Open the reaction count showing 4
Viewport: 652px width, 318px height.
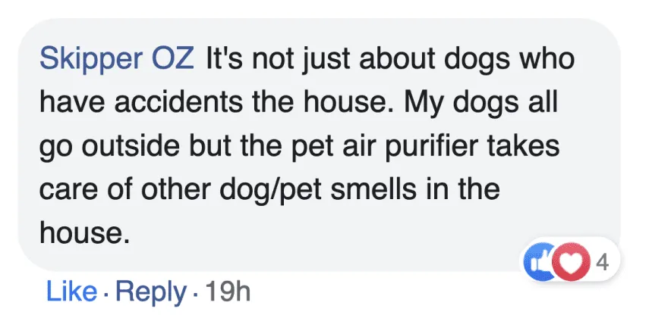pyautogui.click(x=603, y=263)
